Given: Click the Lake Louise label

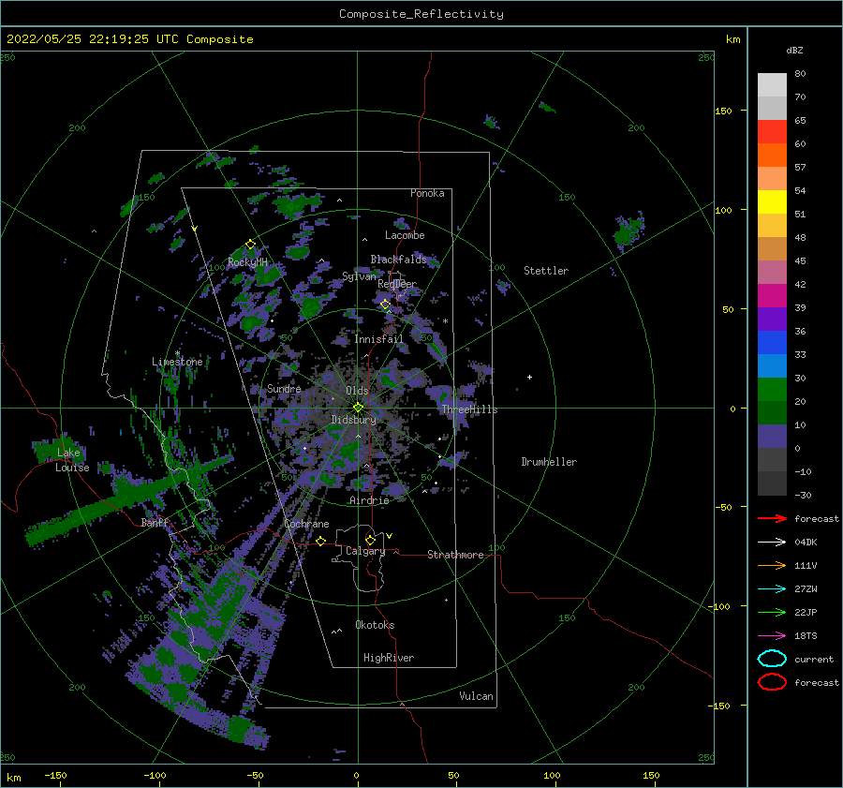Looking at the screenshot, I should click(72, 460).
